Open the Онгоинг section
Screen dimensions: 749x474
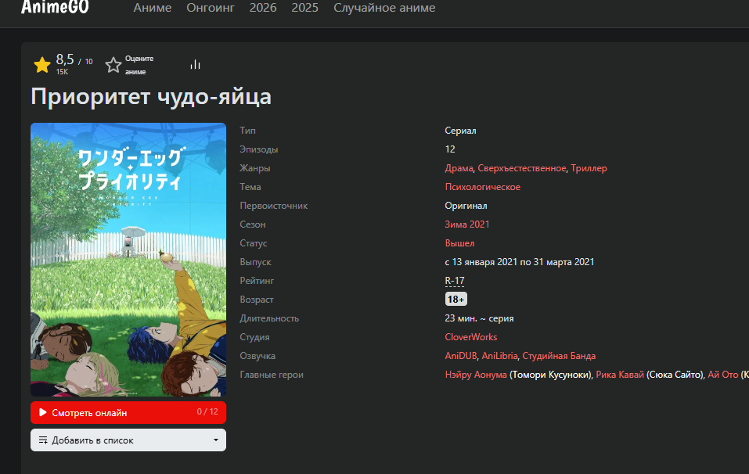[211, 8]
